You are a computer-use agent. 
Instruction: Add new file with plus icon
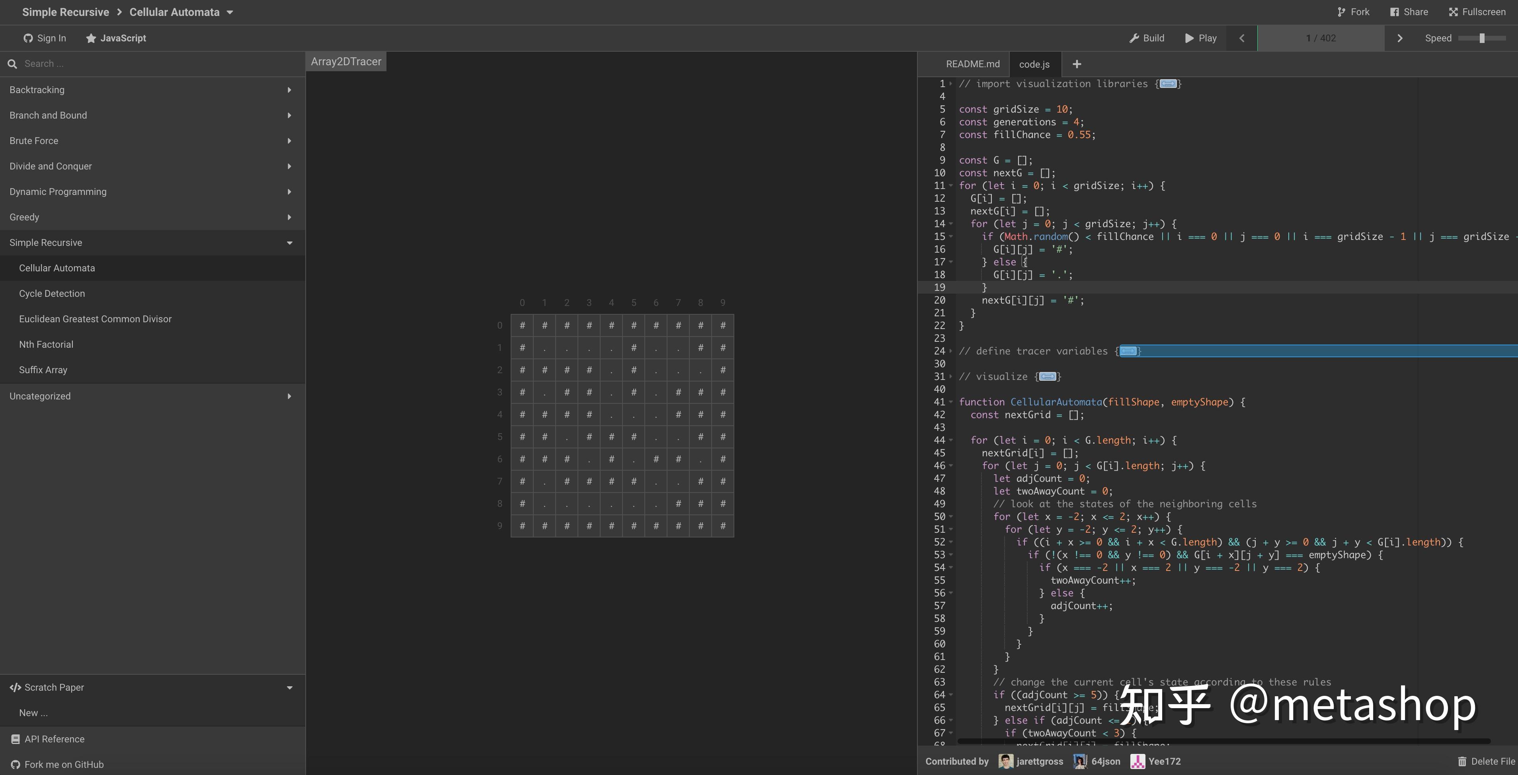click(x=1077, y=64)
